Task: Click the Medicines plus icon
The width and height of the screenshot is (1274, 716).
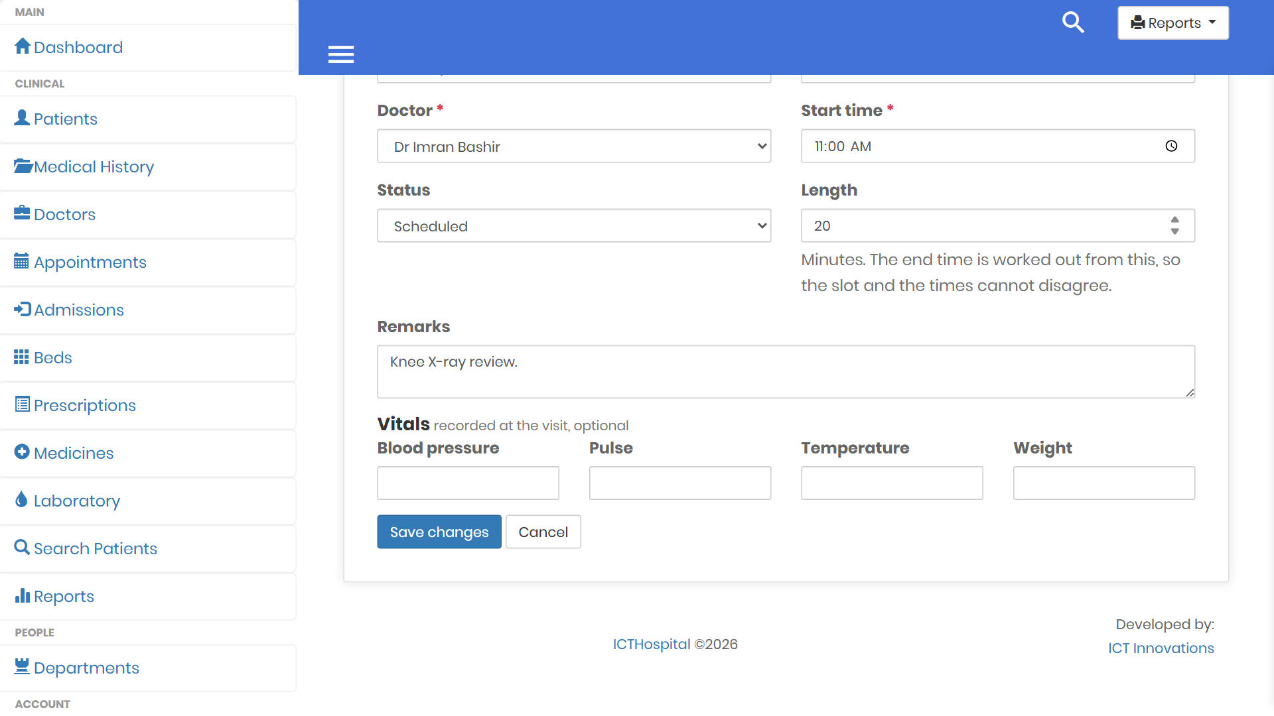Action: (x=22, y=452)
